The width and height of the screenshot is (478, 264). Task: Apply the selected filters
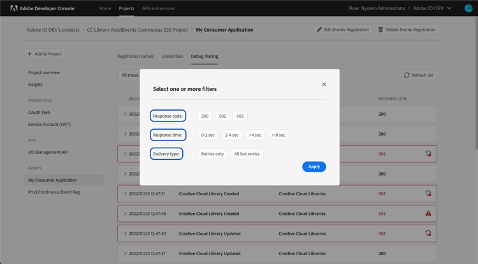point(314,167)
